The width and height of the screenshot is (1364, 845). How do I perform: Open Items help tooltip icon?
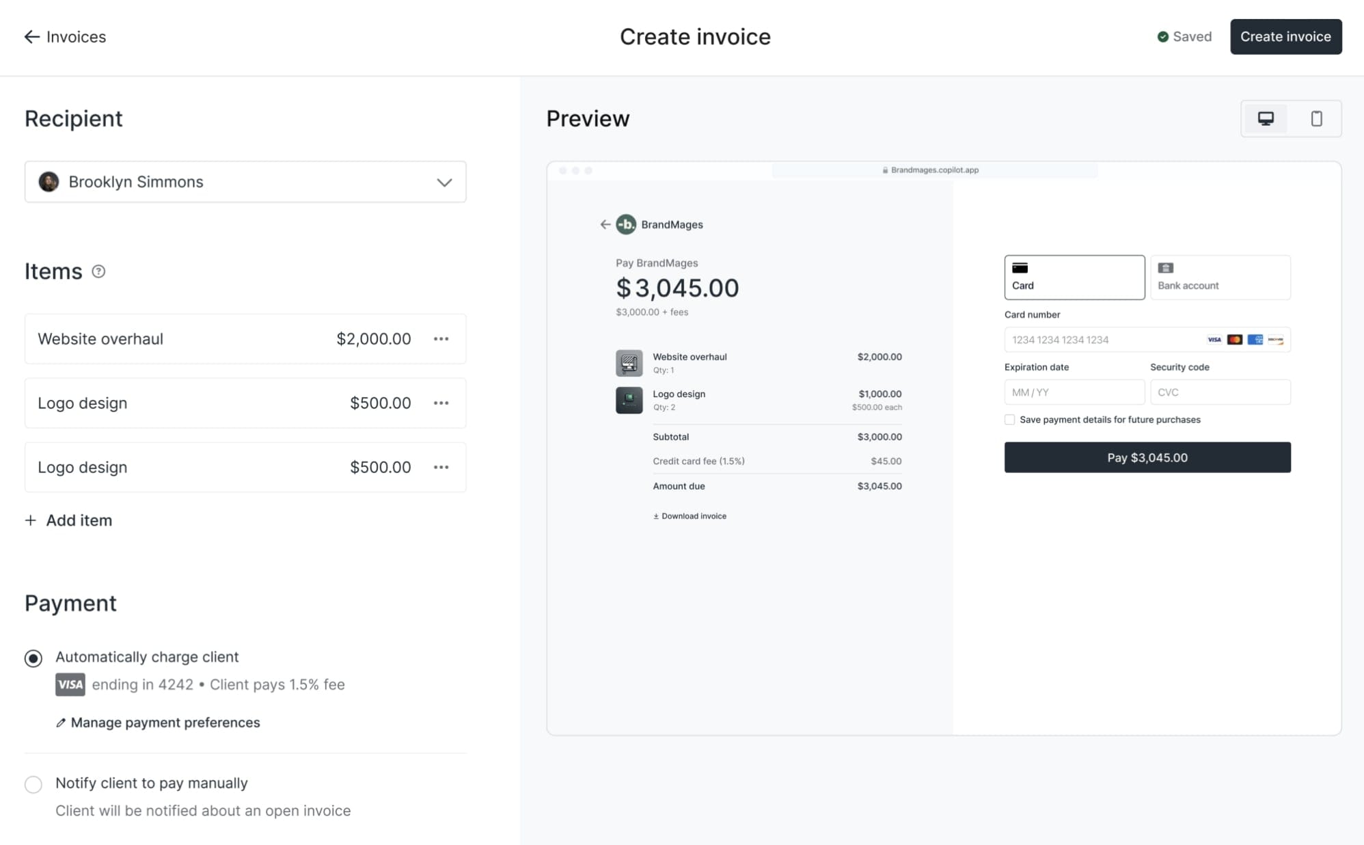(98, 271)
